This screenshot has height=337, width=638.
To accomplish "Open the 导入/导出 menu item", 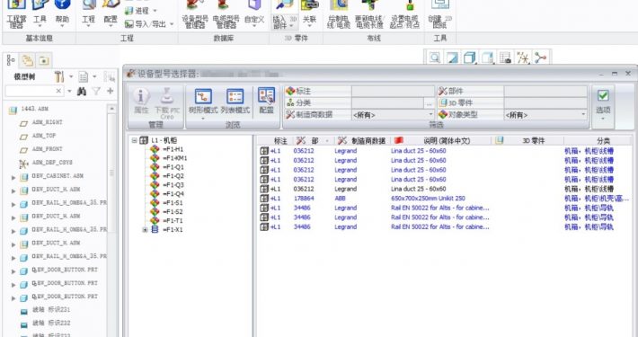I will [149, 24].
